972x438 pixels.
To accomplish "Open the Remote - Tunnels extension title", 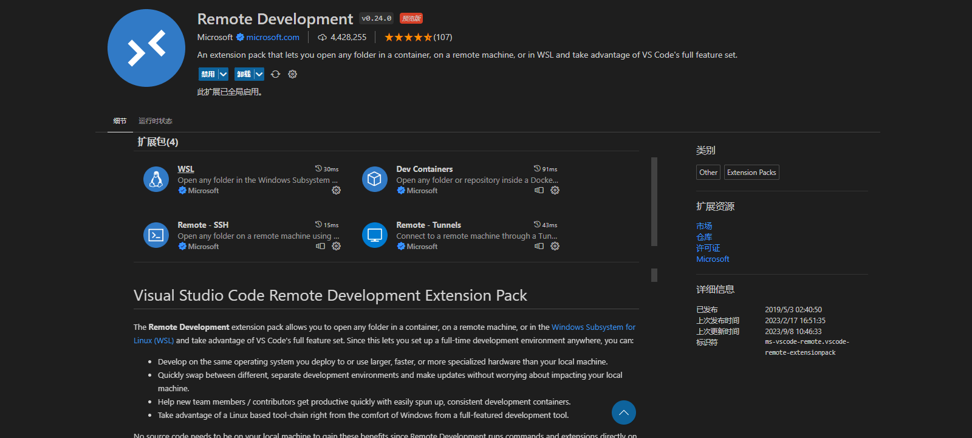I will 428,225.
